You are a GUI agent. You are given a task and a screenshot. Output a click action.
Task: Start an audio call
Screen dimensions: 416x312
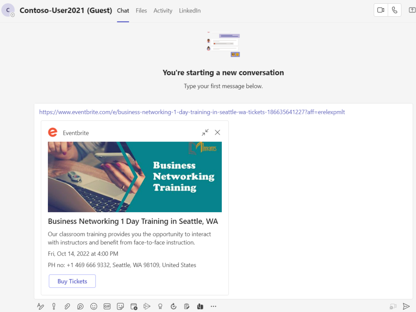pos(394,10)
